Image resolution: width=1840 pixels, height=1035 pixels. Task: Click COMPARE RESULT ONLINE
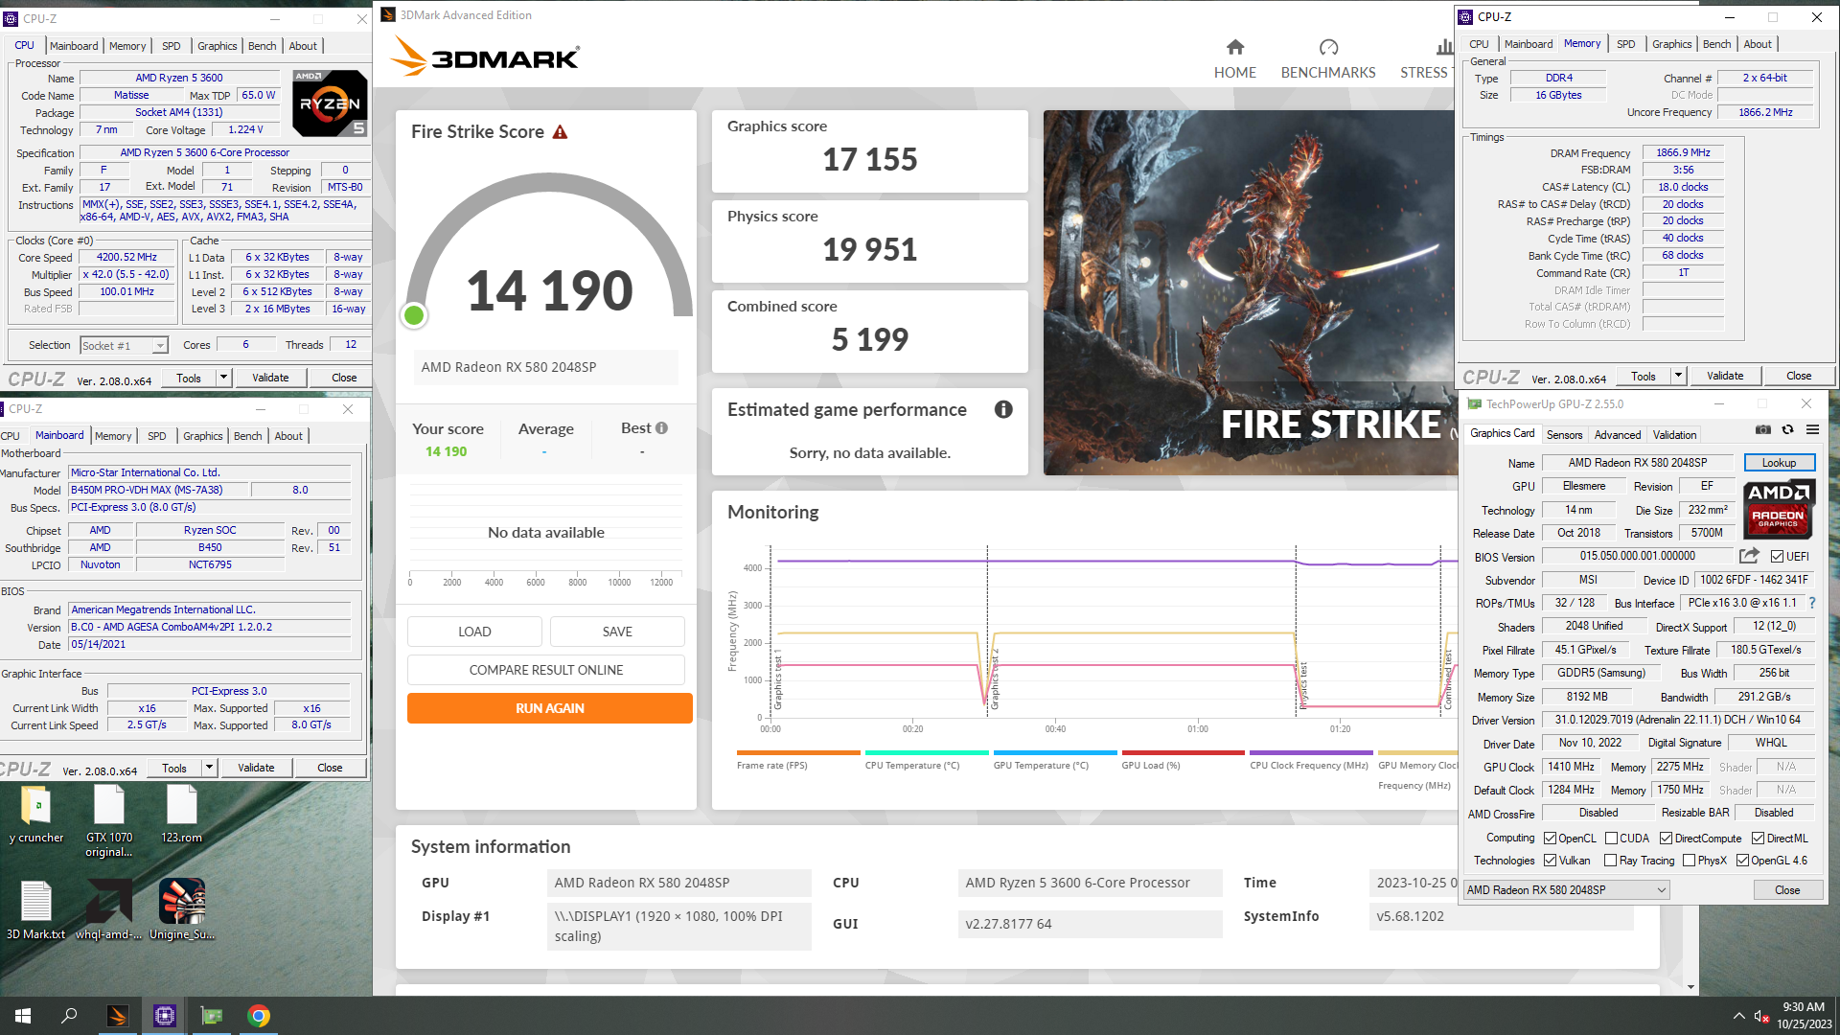[546, 670]
